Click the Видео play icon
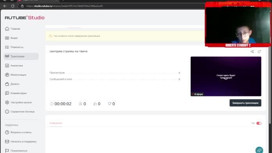Viewport: 272px width, 153px height. pos(7,38)
